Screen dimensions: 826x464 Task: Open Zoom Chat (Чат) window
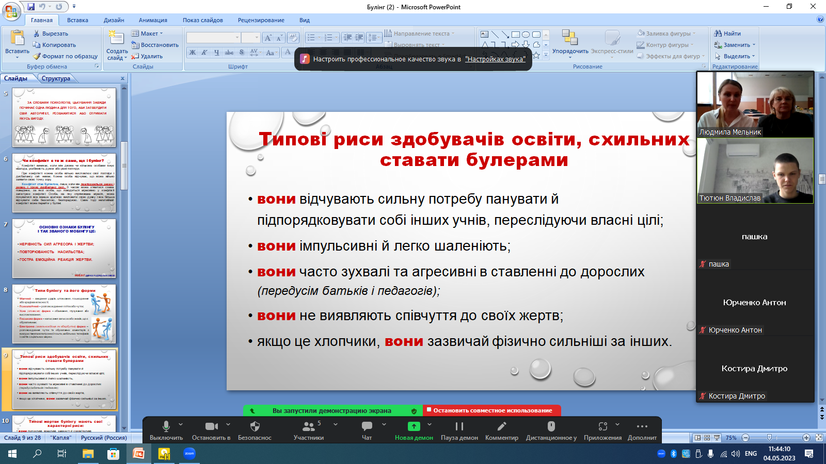[367, 430]
